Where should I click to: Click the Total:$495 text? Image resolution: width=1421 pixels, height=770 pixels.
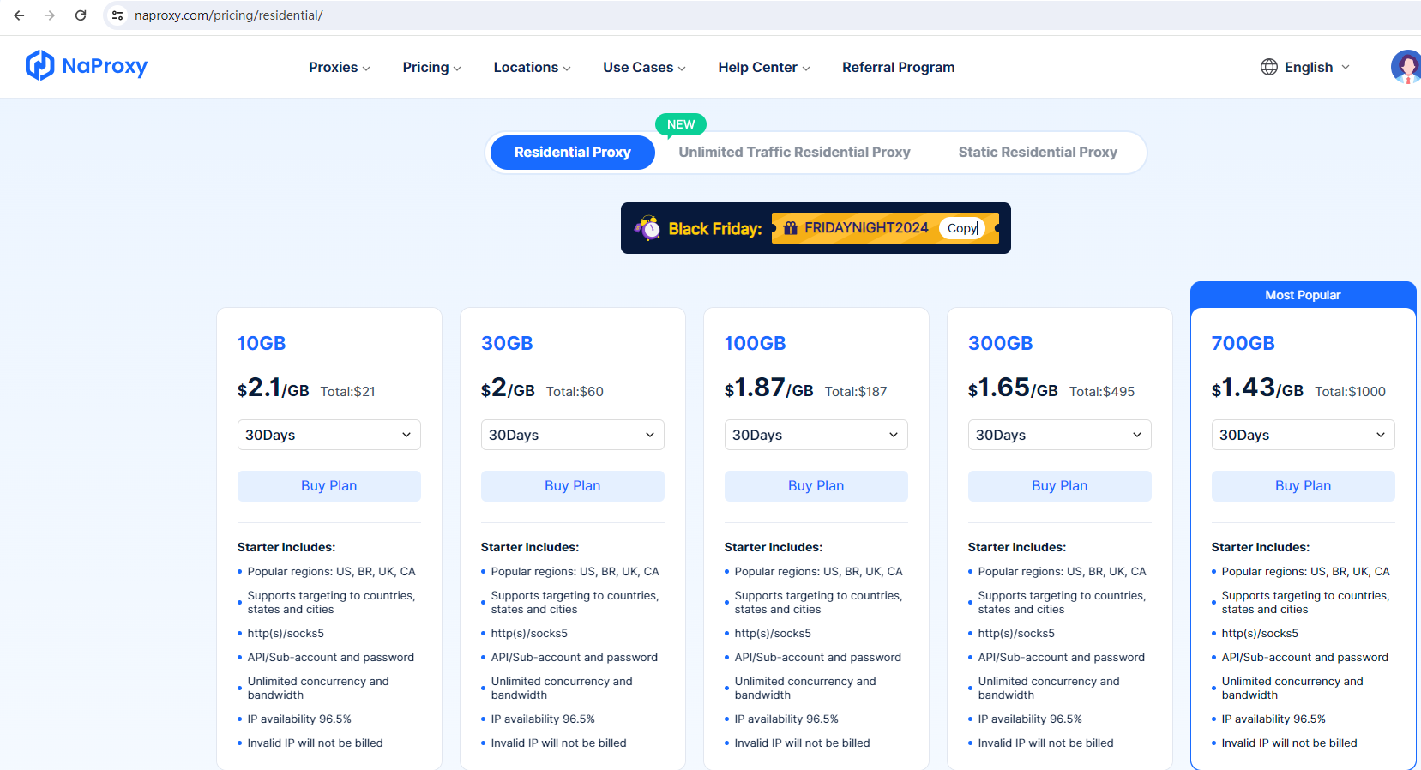tap(1102, 392)
